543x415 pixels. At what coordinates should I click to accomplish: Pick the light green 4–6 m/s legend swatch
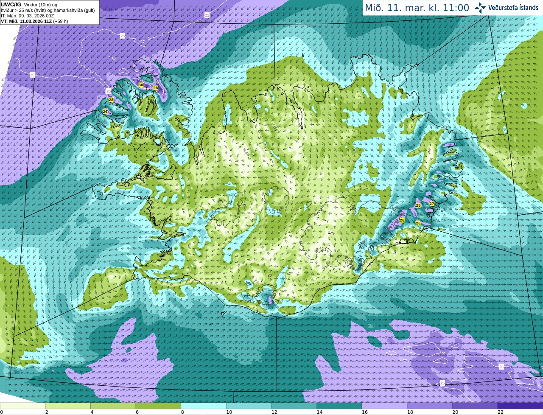pyautogui.click(x=113, y=406)
